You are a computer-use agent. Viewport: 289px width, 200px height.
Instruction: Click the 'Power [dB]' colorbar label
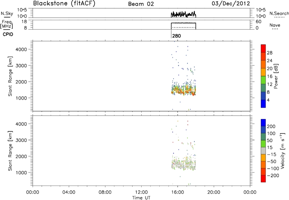pyautogui.click(x=276, y=76)
